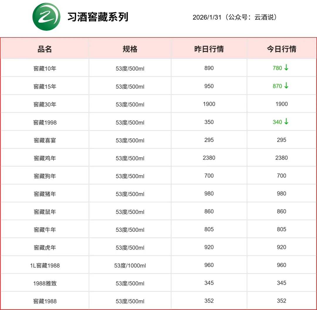Click the 53度/500ml spec in 窖藏10年 row
This screenshot has height=310, width=317.
[130, 69]
